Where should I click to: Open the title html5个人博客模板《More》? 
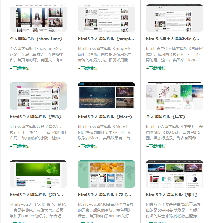[x=105, y=117]
